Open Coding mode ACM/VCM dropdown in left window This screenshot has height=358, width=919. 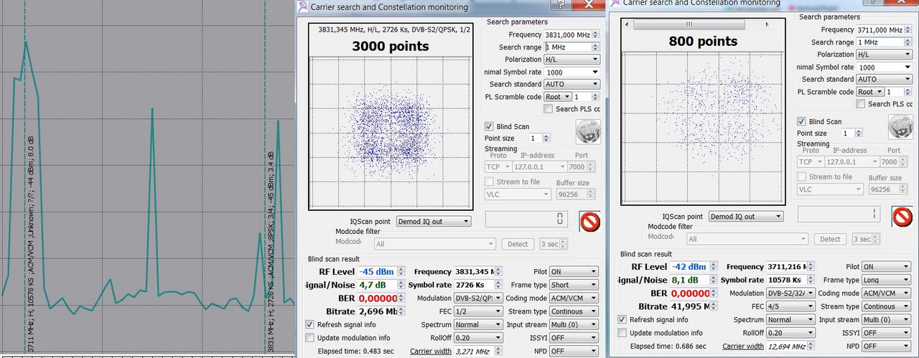pos(574,298)
